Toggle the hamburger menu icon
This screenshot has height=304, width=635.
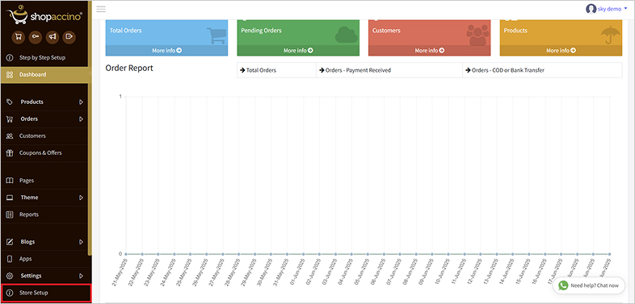click(x=101, y=9)
